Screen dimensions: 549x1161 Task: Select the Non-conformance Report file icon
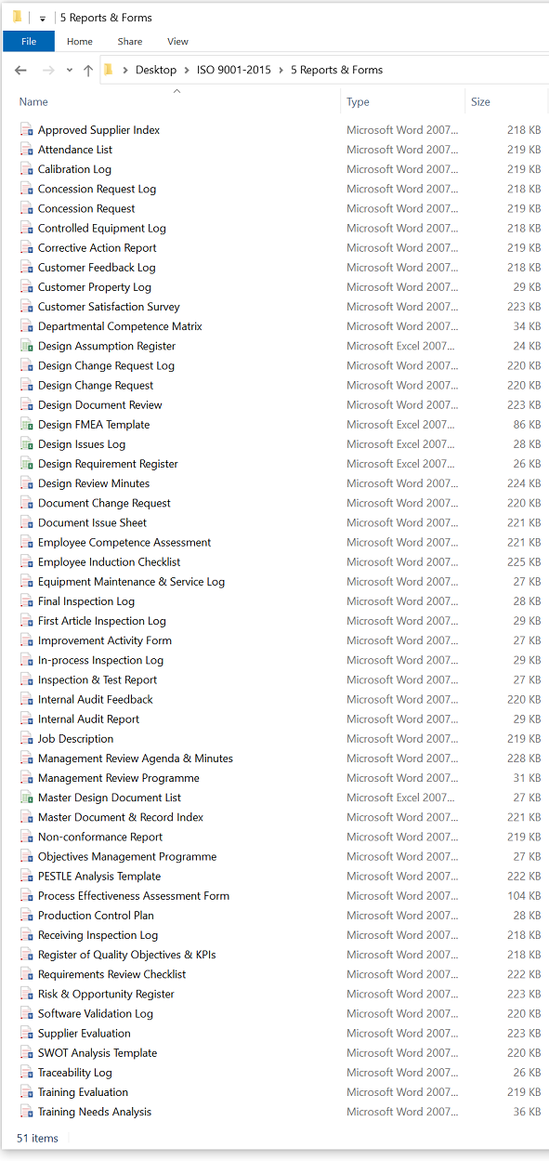tap(26, 837)
